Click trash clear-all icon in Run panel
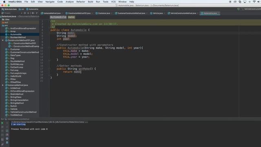Image resolution: width=261 pixels, height=147 pixels. pyautogui.click(x=7, y=143)
